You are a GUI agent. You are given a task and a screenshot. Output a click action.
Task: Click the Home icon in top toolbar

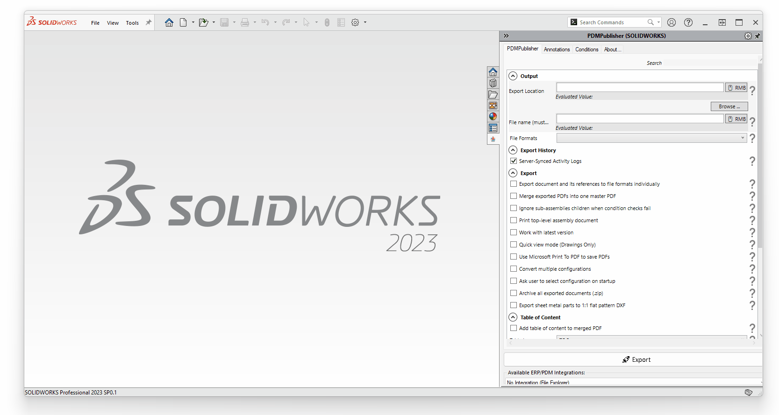coord(169,22)
